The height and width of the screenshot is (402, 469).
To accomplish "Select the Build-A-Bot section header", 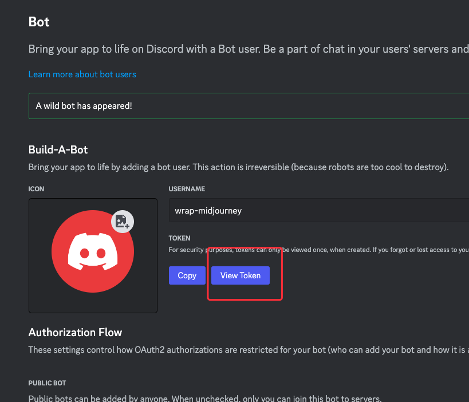I will tap(58, 149).
